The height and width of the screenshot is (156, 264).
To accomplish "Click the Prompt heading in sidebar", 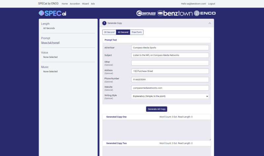I will tap(46, 38).
